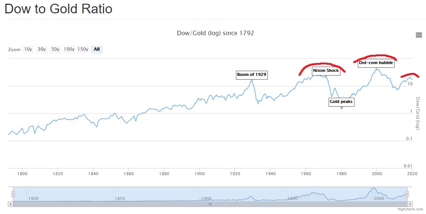Screen dimensions: 426x214
Task: Click the chart title Dow/Gold (log) since 1792
Action: click(216, 33)
